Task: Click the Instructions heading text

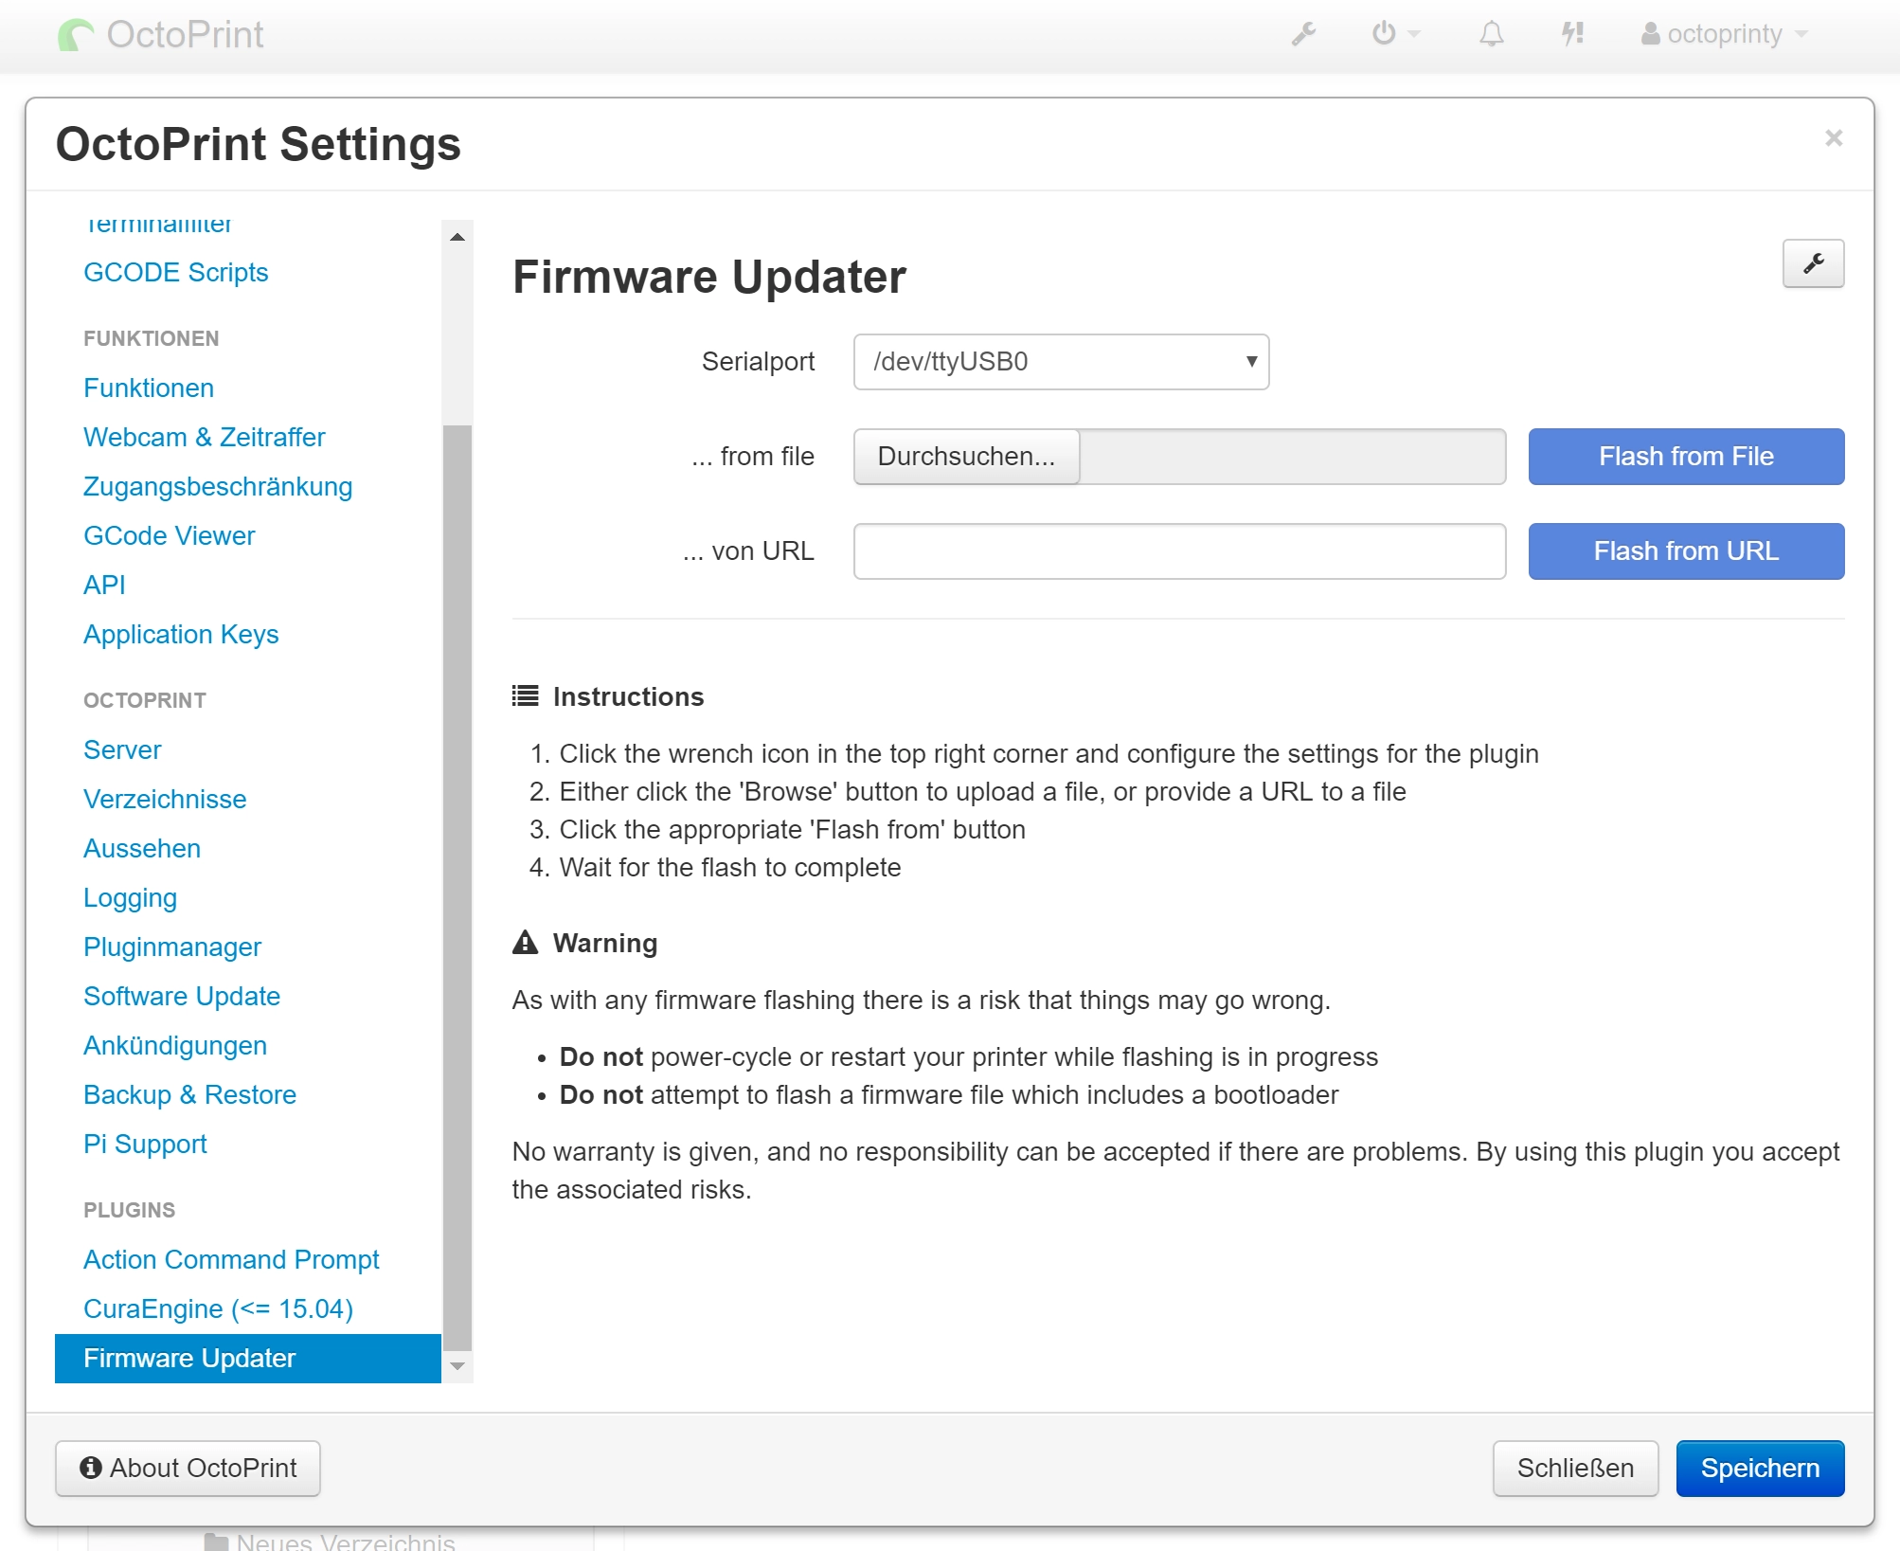Action: (628, 697)
